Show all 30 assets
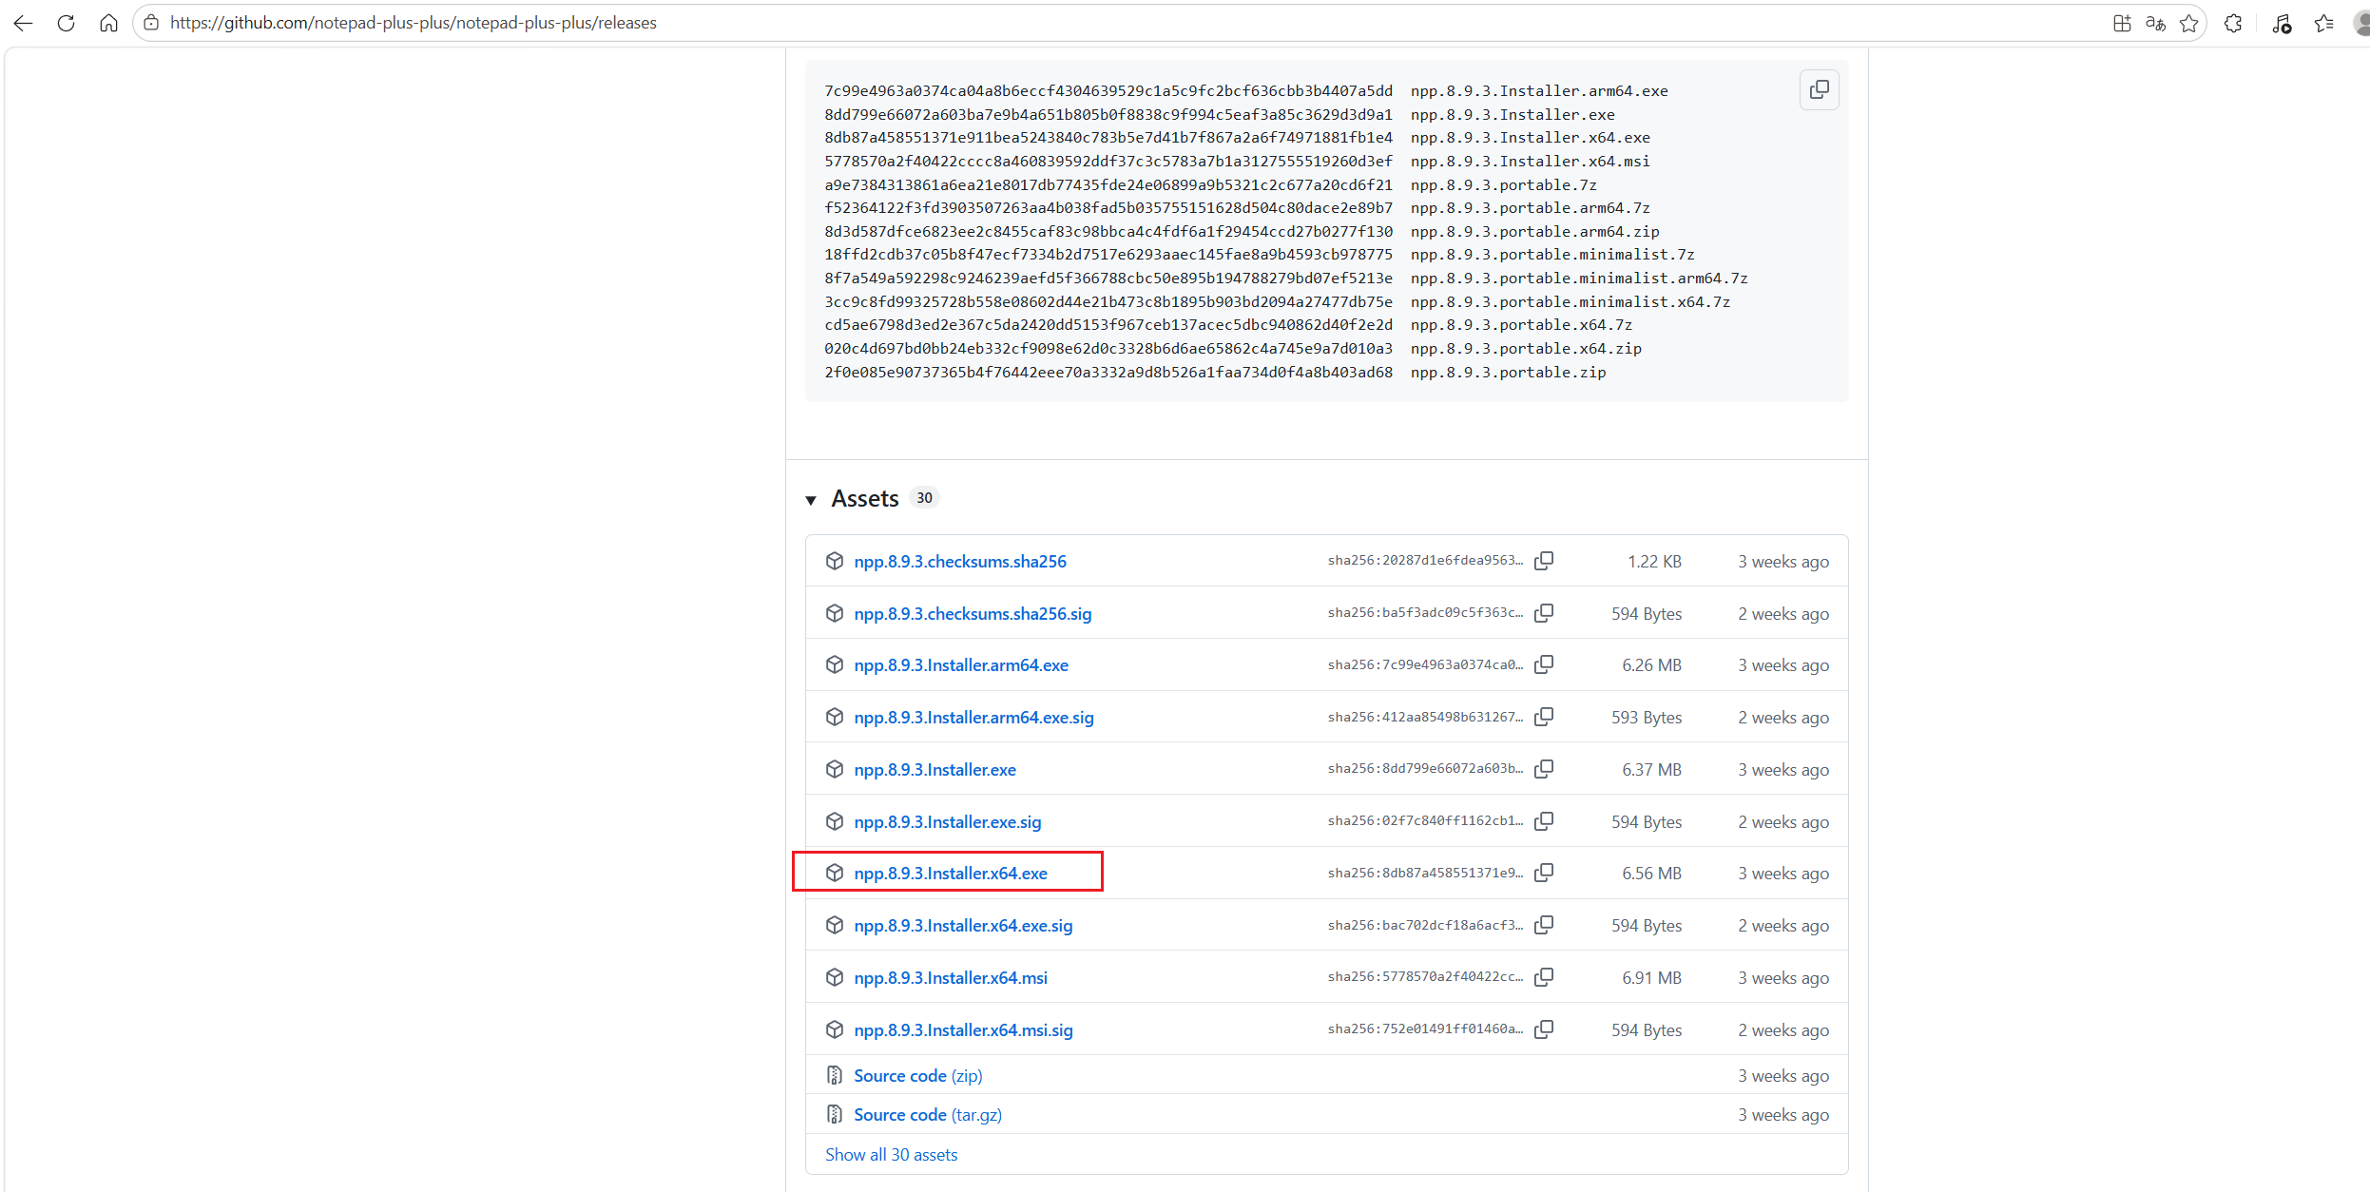Image resolution: width=2370 pixels, height=1192 pixels. (x=891, y=1154)
